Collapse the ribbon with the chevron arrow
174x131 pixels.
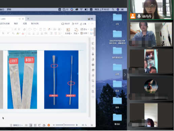pyautogui.click(x=92, y=24)
